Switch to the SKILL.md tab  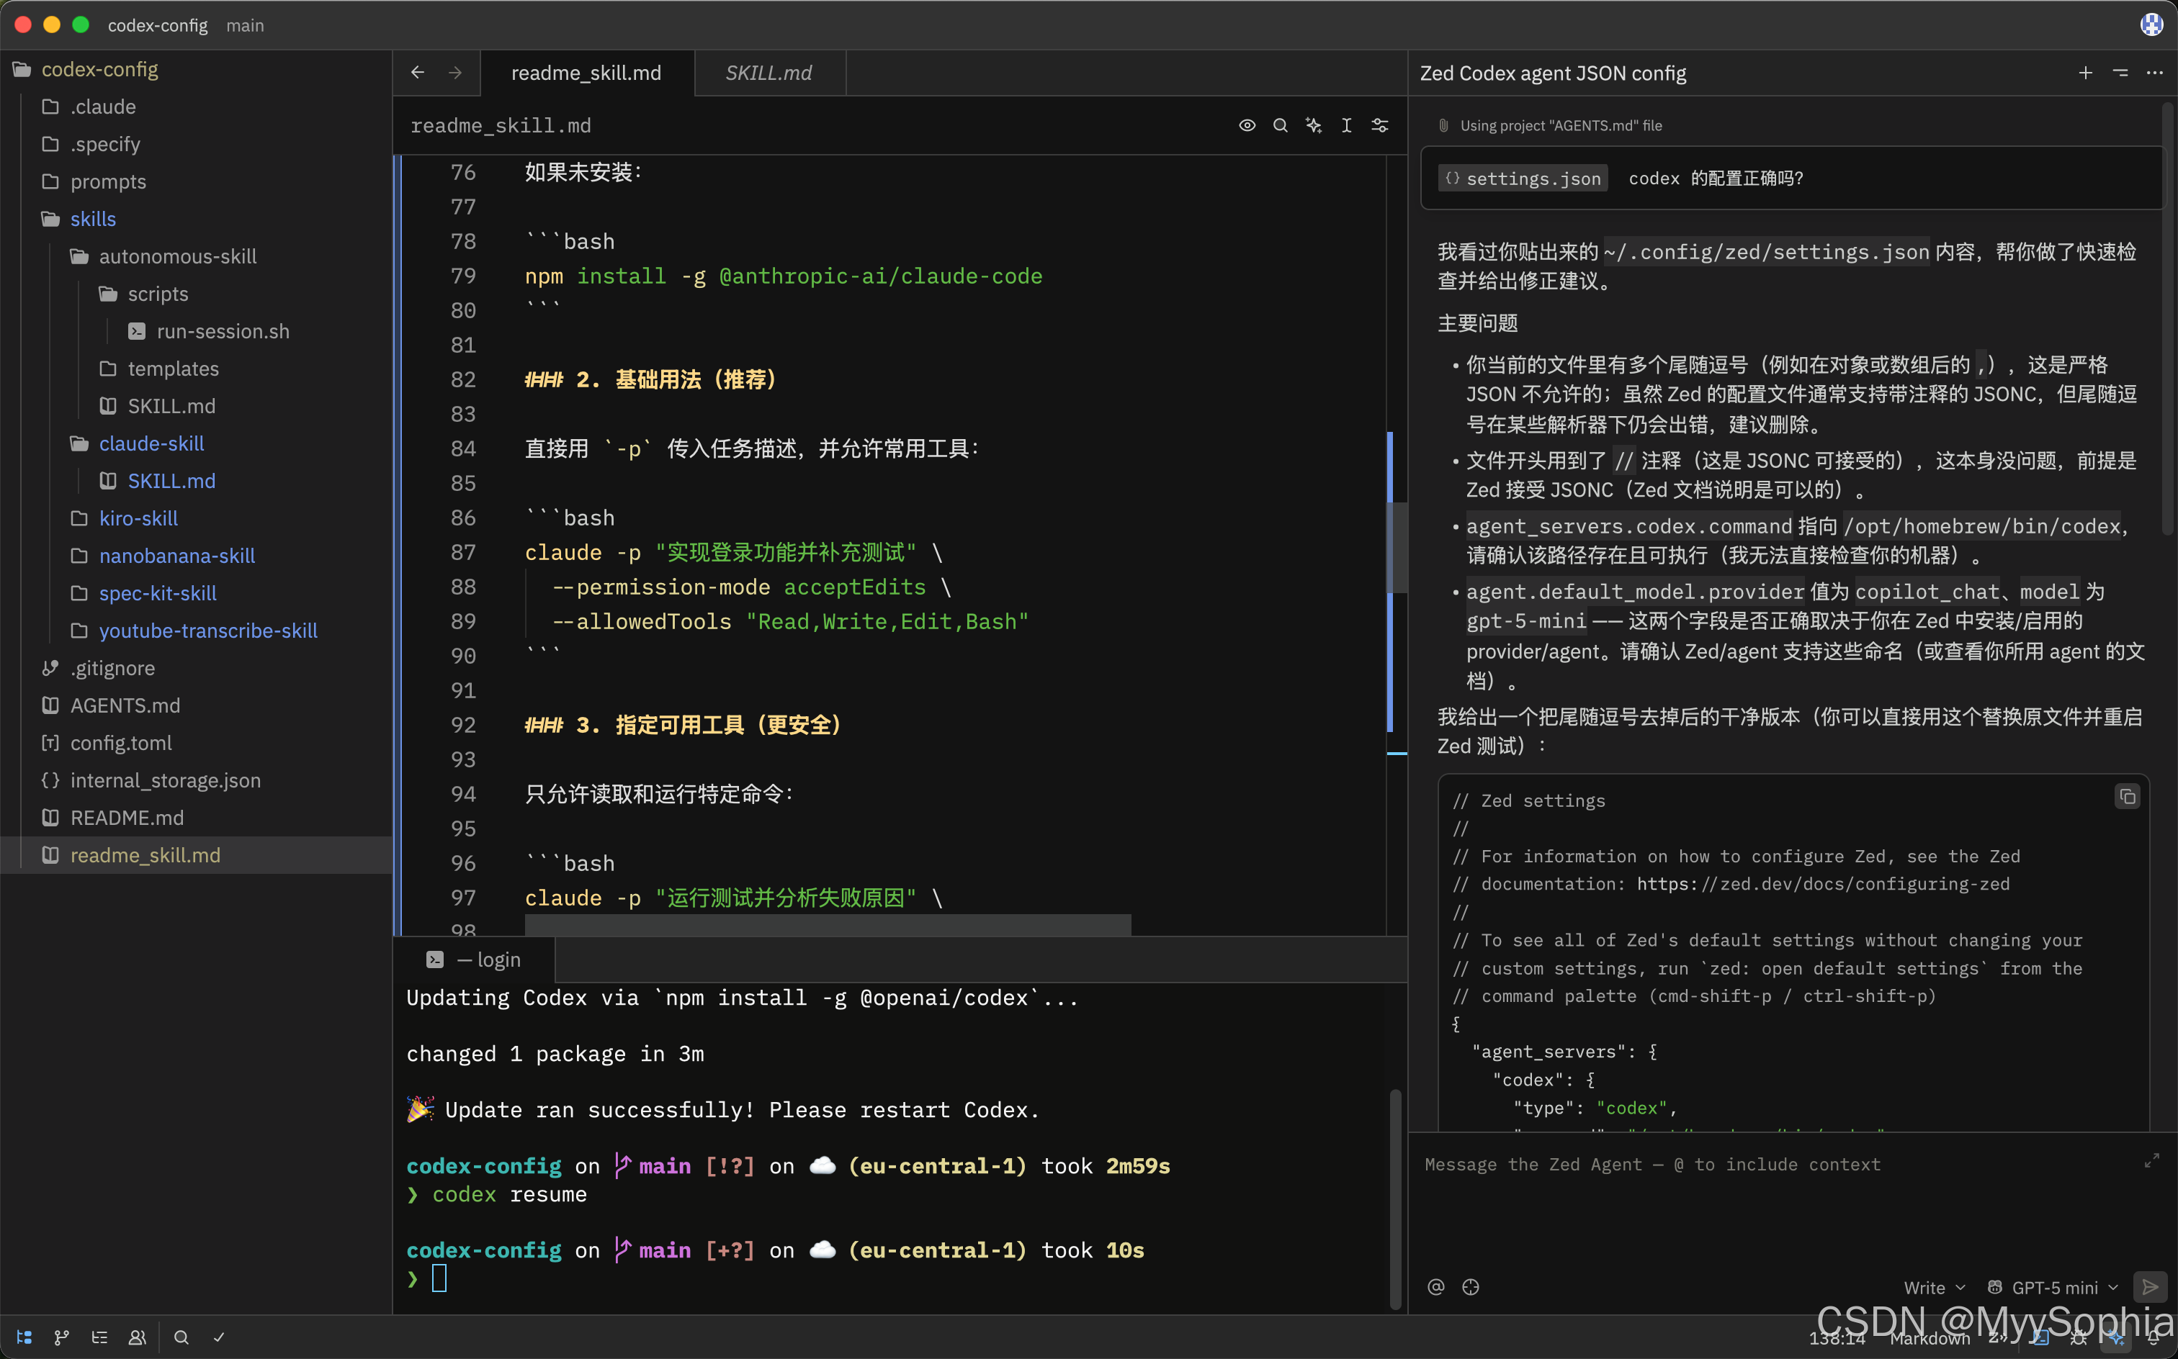coord(769,73)
